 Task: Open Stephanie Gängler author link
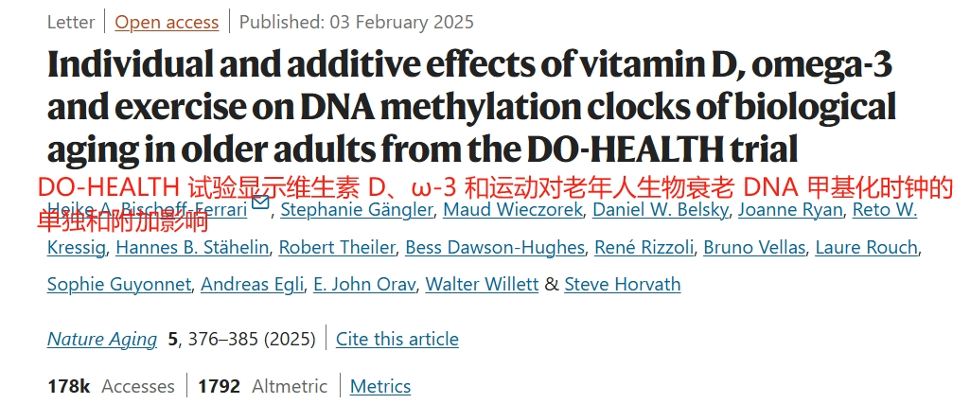click(357, 210)
